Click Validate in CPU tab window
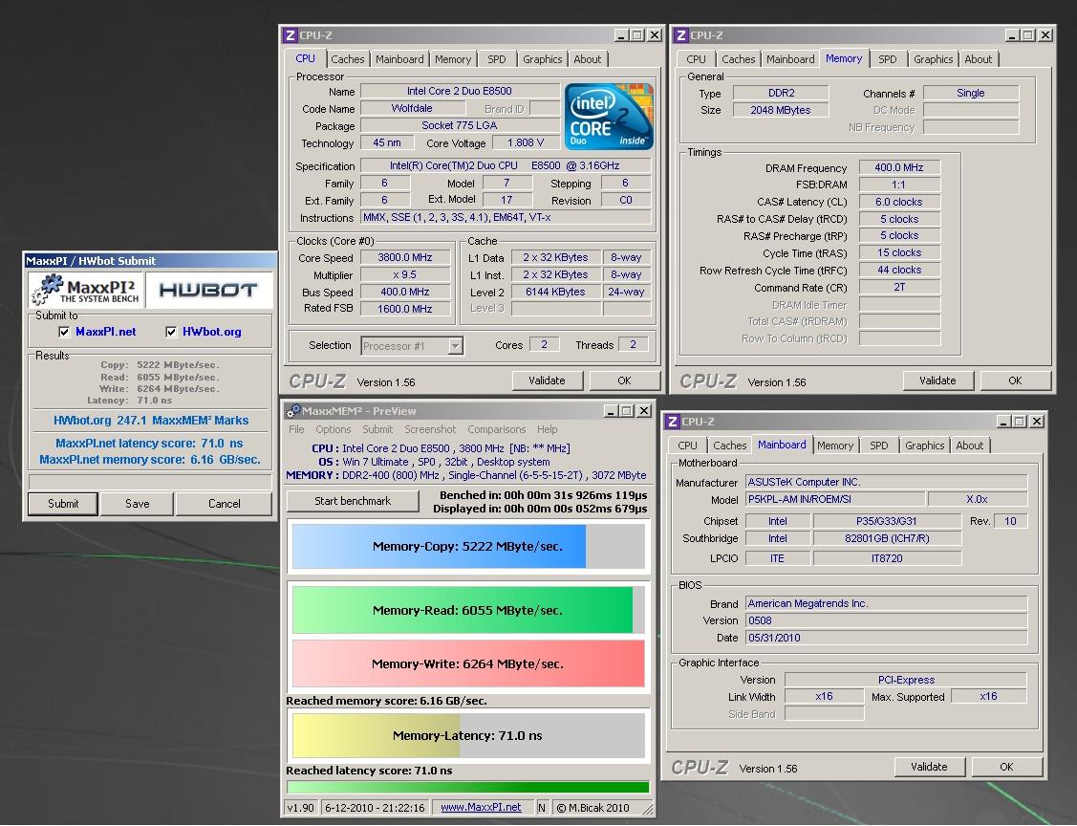This screenshot has width=1077, height=826. click(x=548, y=380)
